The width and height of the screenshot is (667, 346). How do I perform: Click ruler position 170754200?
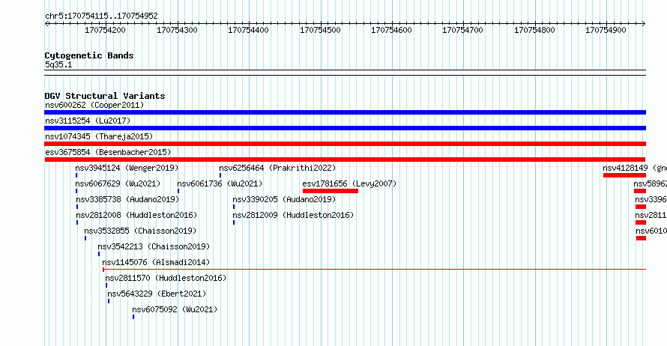pos(105,30)
